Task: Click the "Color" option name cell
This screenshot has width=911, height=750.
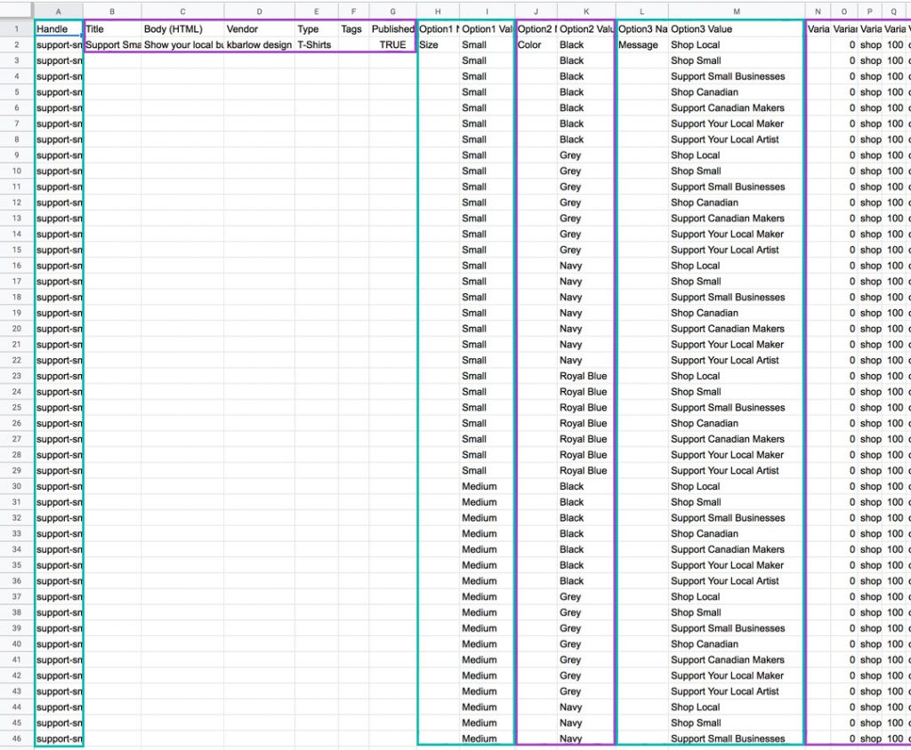Action: click(x=536, y=45)
